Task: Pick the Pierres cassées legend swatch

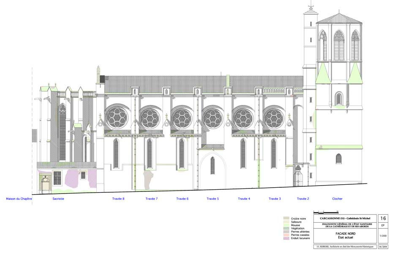Action: (286, 235)
